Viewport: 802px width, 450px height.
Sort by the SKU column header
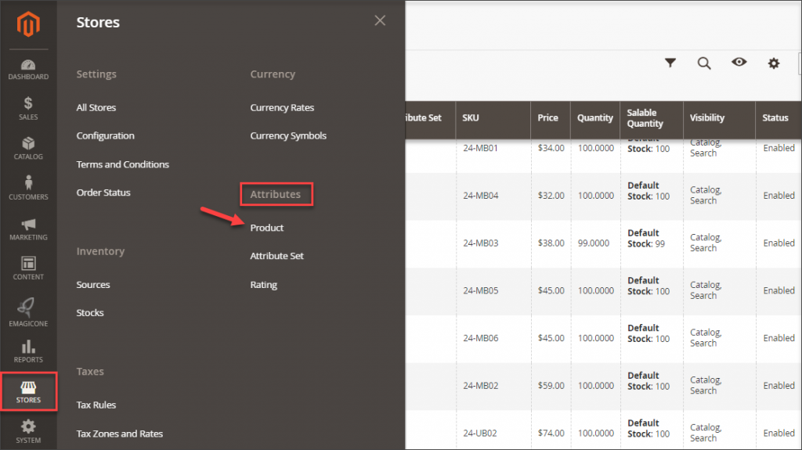coord(471,118)
